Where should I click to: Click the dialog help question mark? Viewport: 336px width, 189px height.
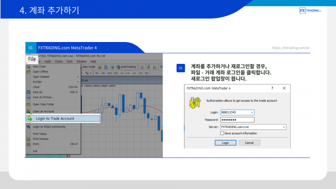(x=272, y=88)
